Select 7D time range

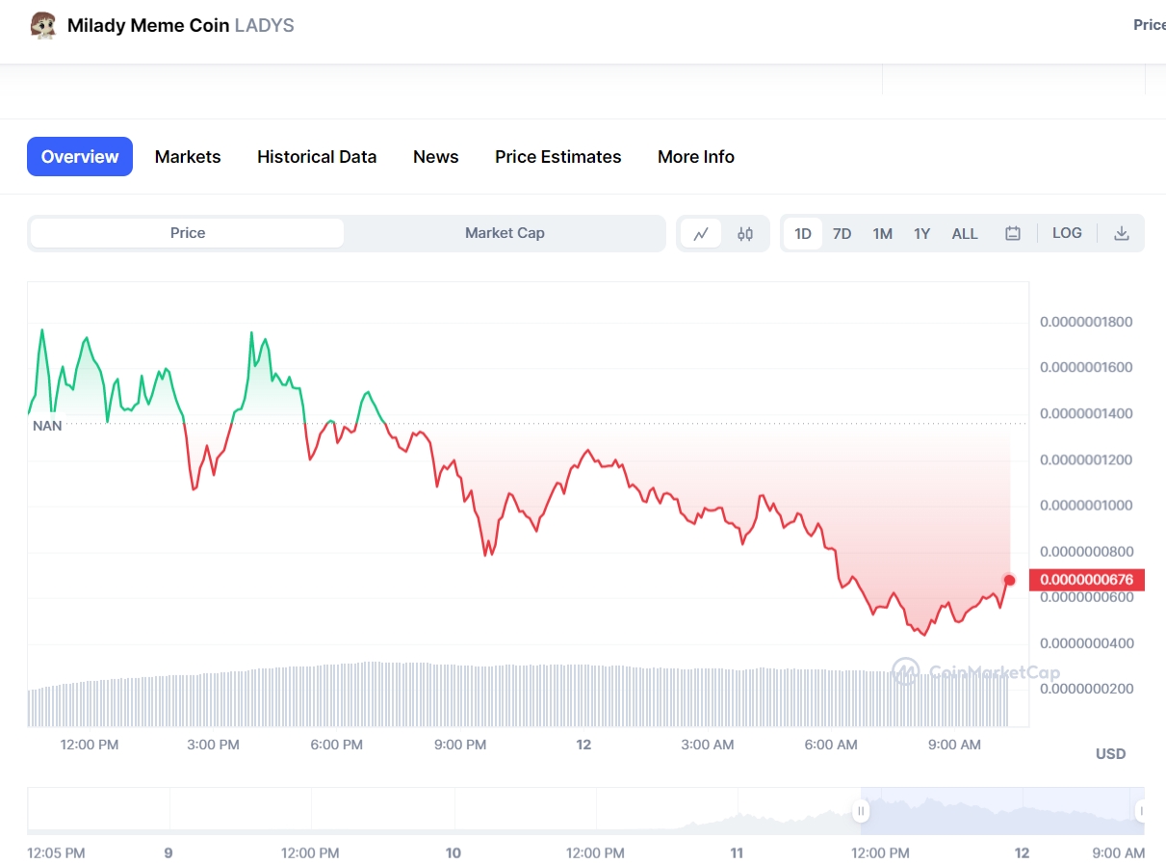coord(842,233)
